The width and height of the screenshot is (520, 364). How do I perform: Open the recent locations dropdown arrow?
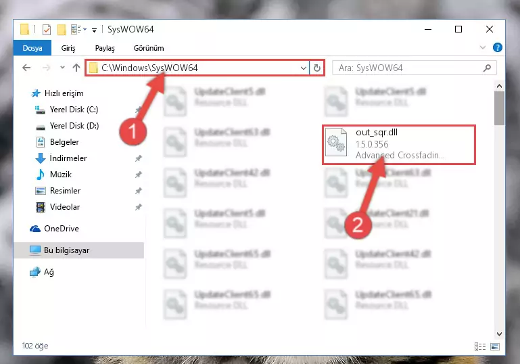(x=62, y=68)
